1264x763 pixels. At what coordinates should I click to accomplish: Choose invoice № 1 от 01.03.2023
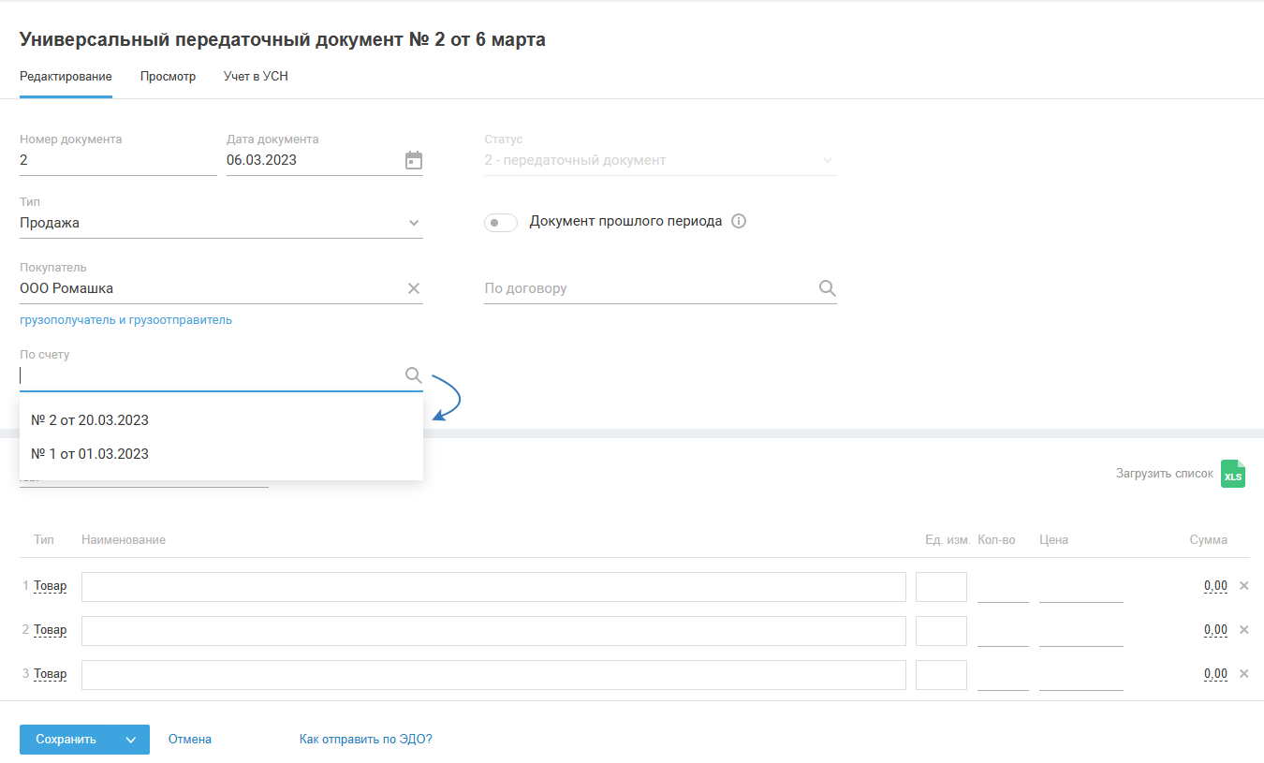tap(90, 454)
